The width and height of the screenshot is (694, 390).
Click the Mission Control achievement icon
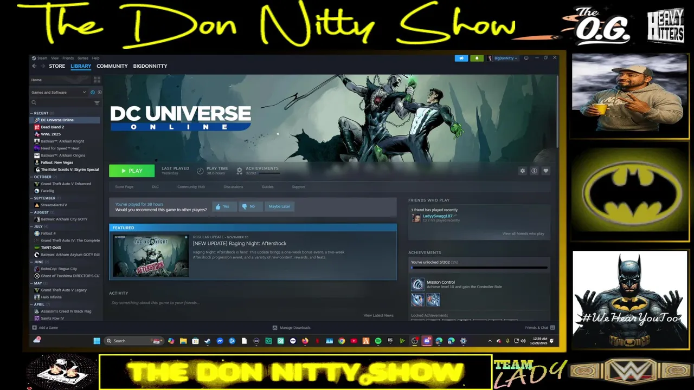[x=417, y=284]
